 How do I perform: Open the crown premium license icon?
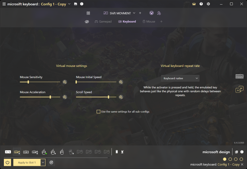194,4
